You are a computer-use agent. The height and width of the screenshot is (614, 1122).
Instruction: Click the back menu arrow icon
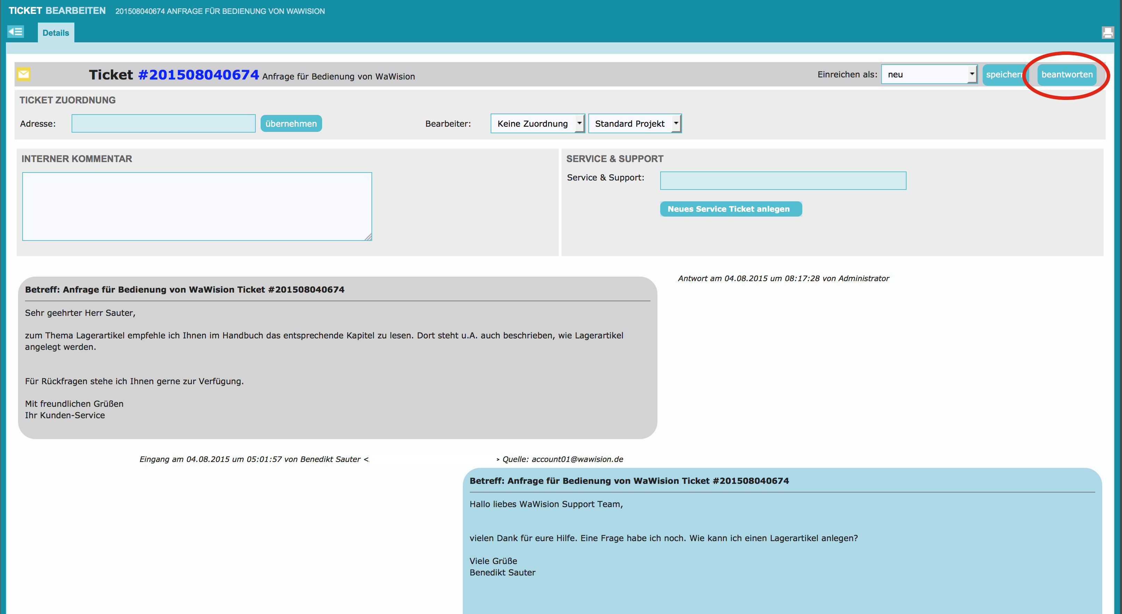click(x=16, y=32)
